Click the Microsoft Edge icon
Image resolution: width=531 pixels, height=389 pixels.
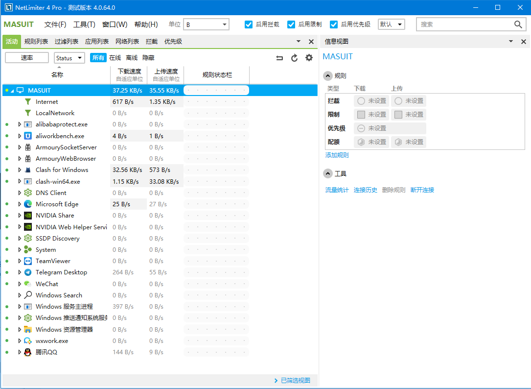(x=28, y=204)
